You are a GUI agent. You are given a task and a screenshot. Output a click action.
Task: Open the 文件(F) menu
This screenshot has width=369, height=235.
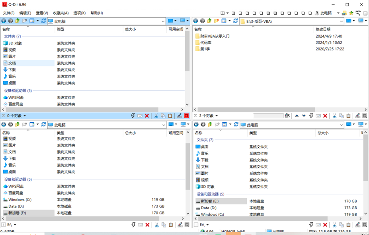pyautogui.click(x=8, y=13)
